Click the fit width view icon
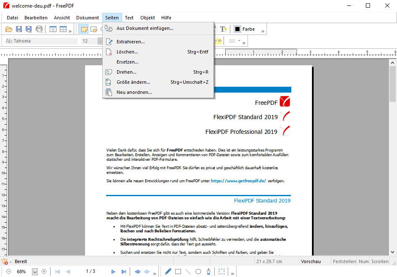Viewport: 397px width, 277px height. (63, 29)
